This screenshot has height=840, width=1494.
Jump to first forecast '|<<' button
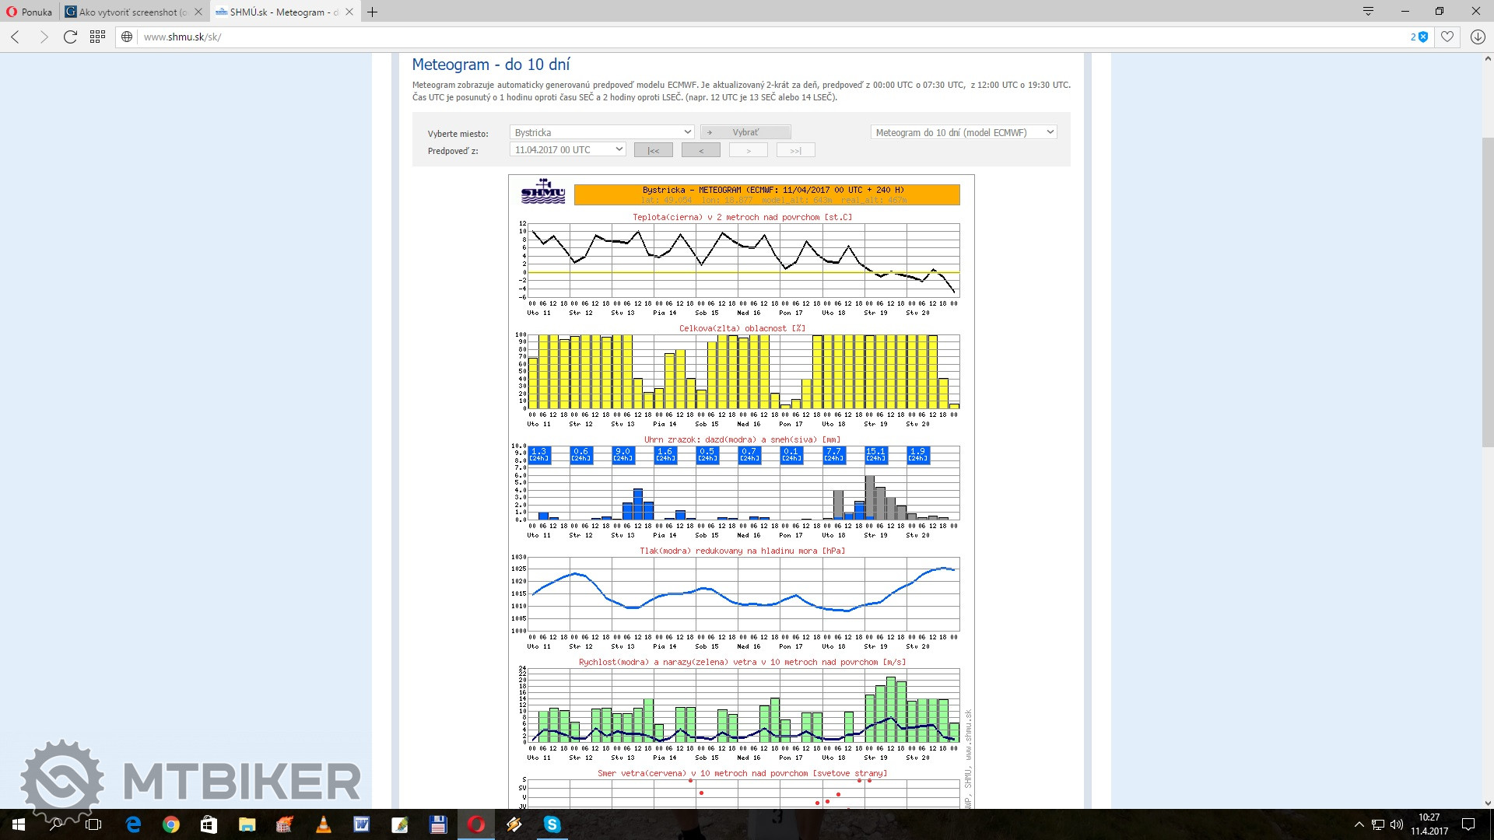pyautogui.click(x=653, y=150)
